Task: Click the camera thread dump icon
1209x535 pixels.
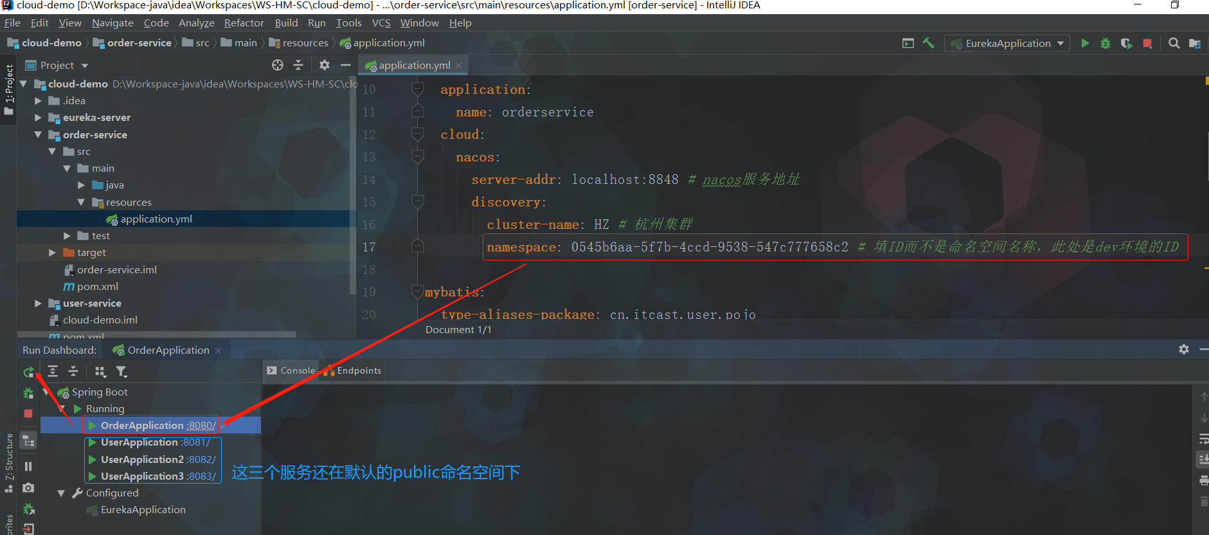Action: tap(28, 488)
